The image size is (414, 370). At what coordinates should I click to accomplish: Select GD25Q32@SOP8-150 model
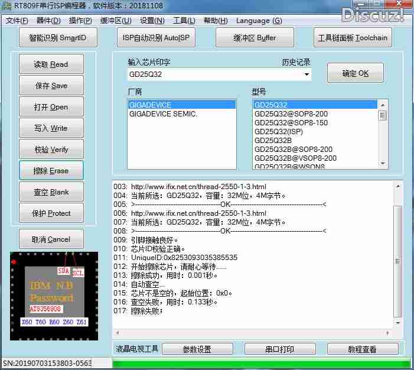click(x=315, y=122)
